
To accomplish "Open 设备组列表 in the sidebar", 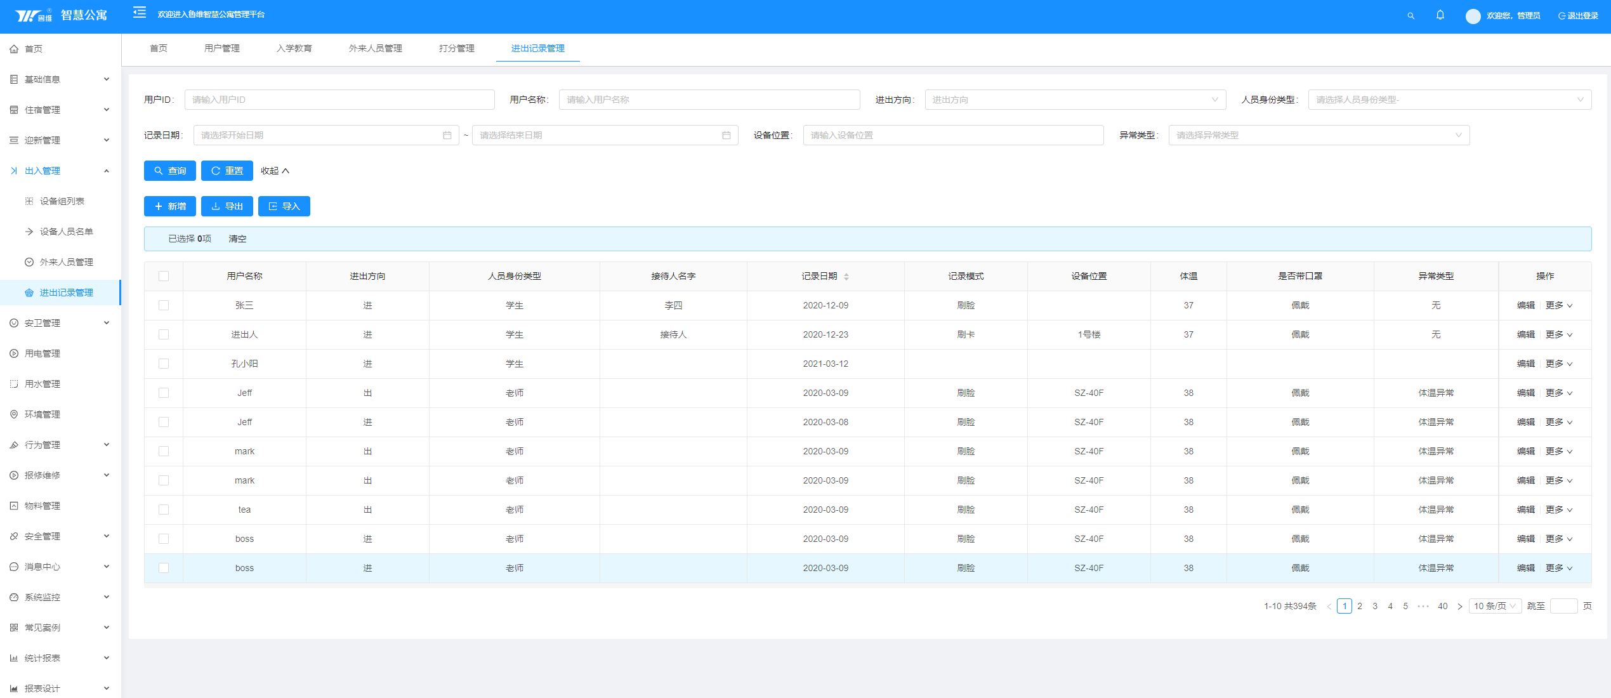I will coord(62,201).
